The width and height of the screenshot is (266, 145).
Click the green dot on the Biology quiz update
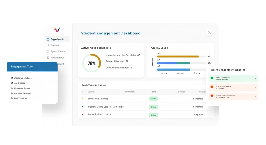click(212, 78)
